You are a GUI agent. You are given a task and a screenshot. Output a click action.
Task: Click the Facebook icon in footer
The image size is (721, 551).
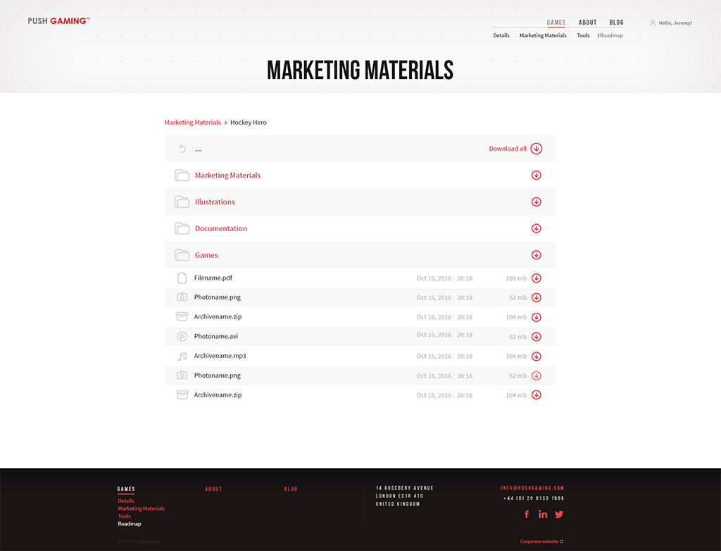(x=527, y=514)
